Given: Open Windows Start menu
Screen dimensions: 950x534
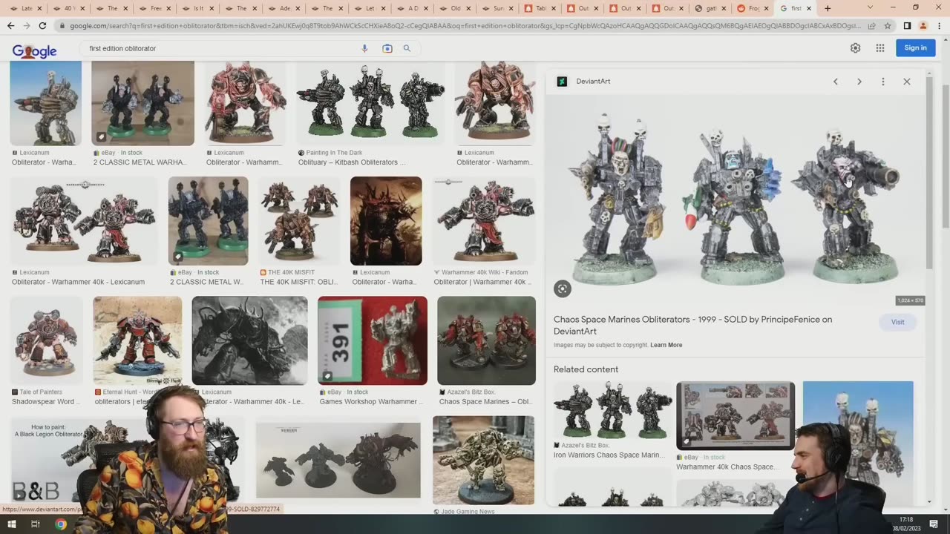Looking at the screenshot, I should coord(11,524).
